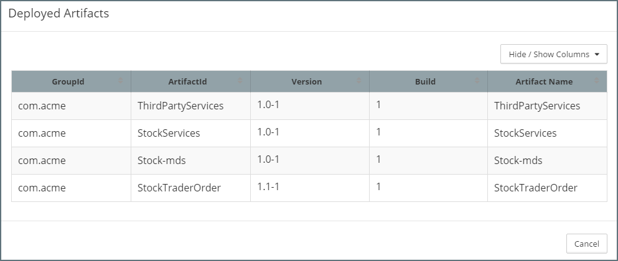This screenshot has height=261, width=618.
Task: Click the Artifact Name column sort icon
Action: pyautogui.click(x=597, y=81)
